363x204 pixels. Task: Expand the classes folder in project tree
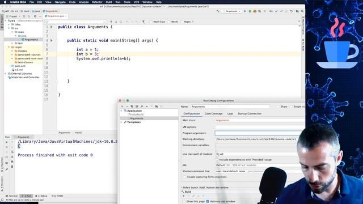pyautogui.click(x=12, y=51)
